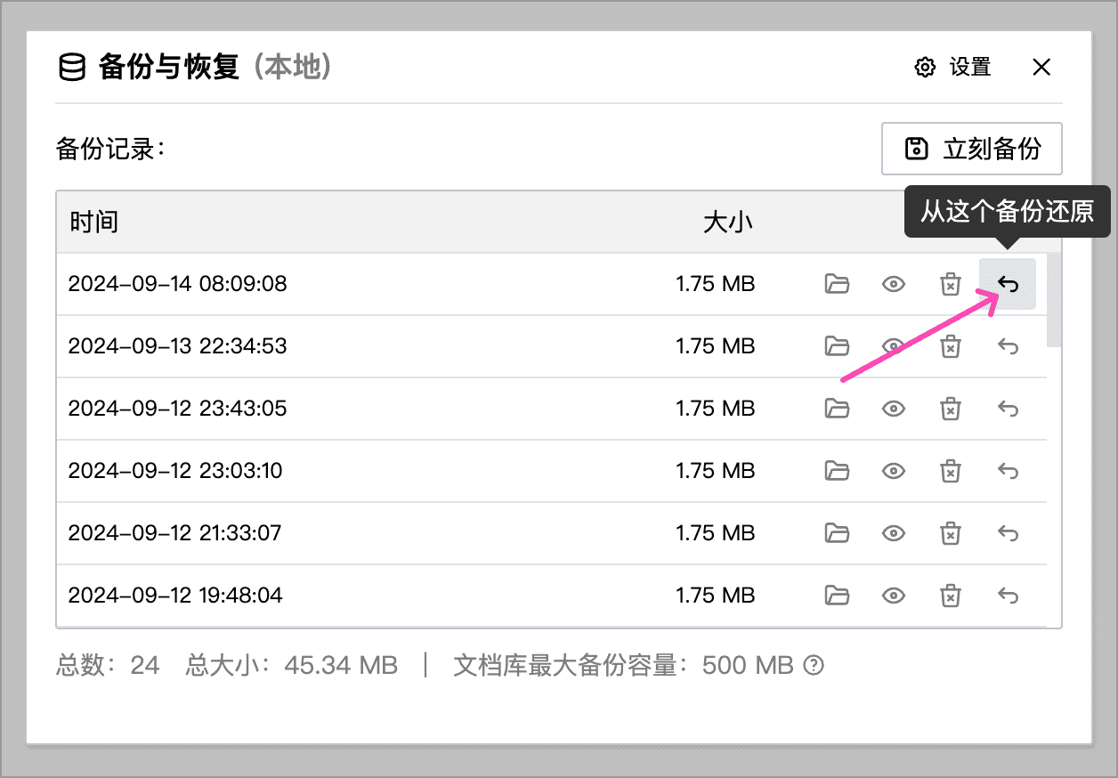Delete the 2024-09-12 19:48:04 backup
Screen dimensions: 1118x778
click(951, 595)
